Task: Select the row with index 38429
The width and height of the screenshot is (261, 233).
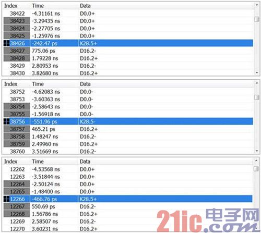Action: [x=128, y=66]
